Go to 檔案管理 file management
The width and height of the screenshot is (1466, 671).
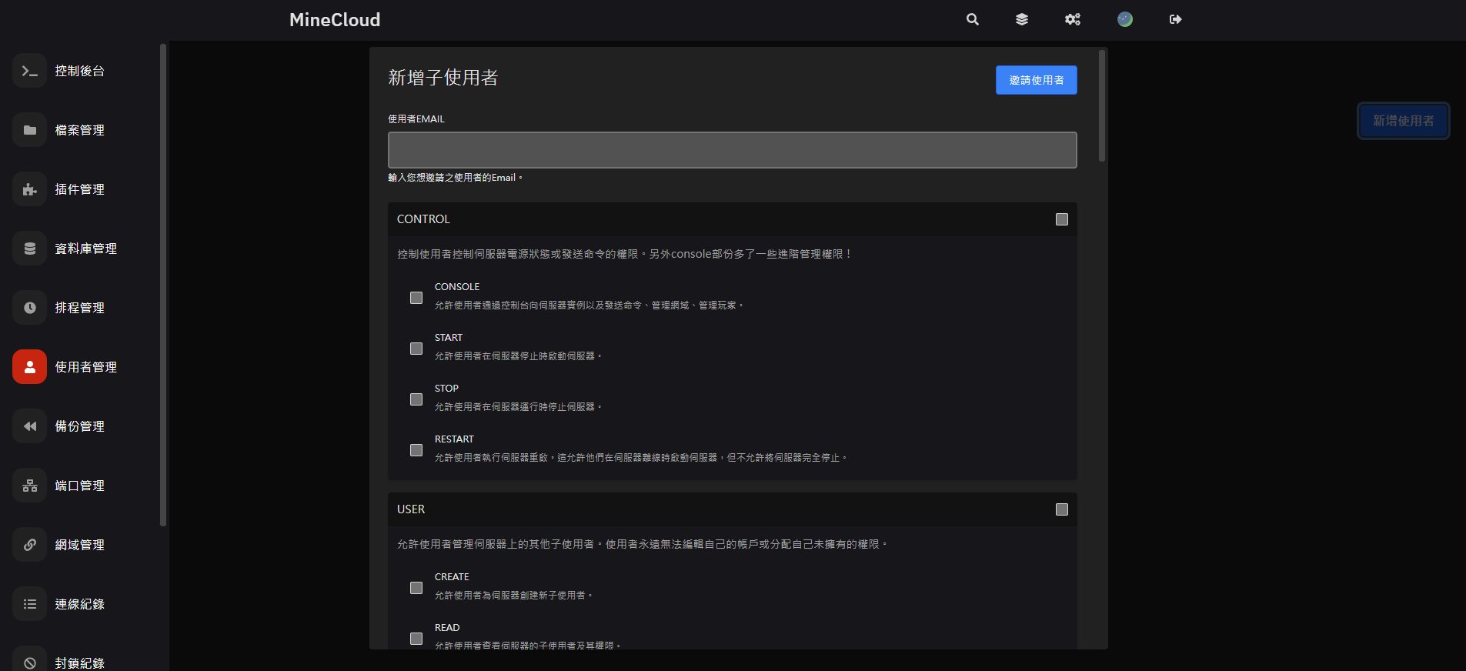[x=79, y=130]
